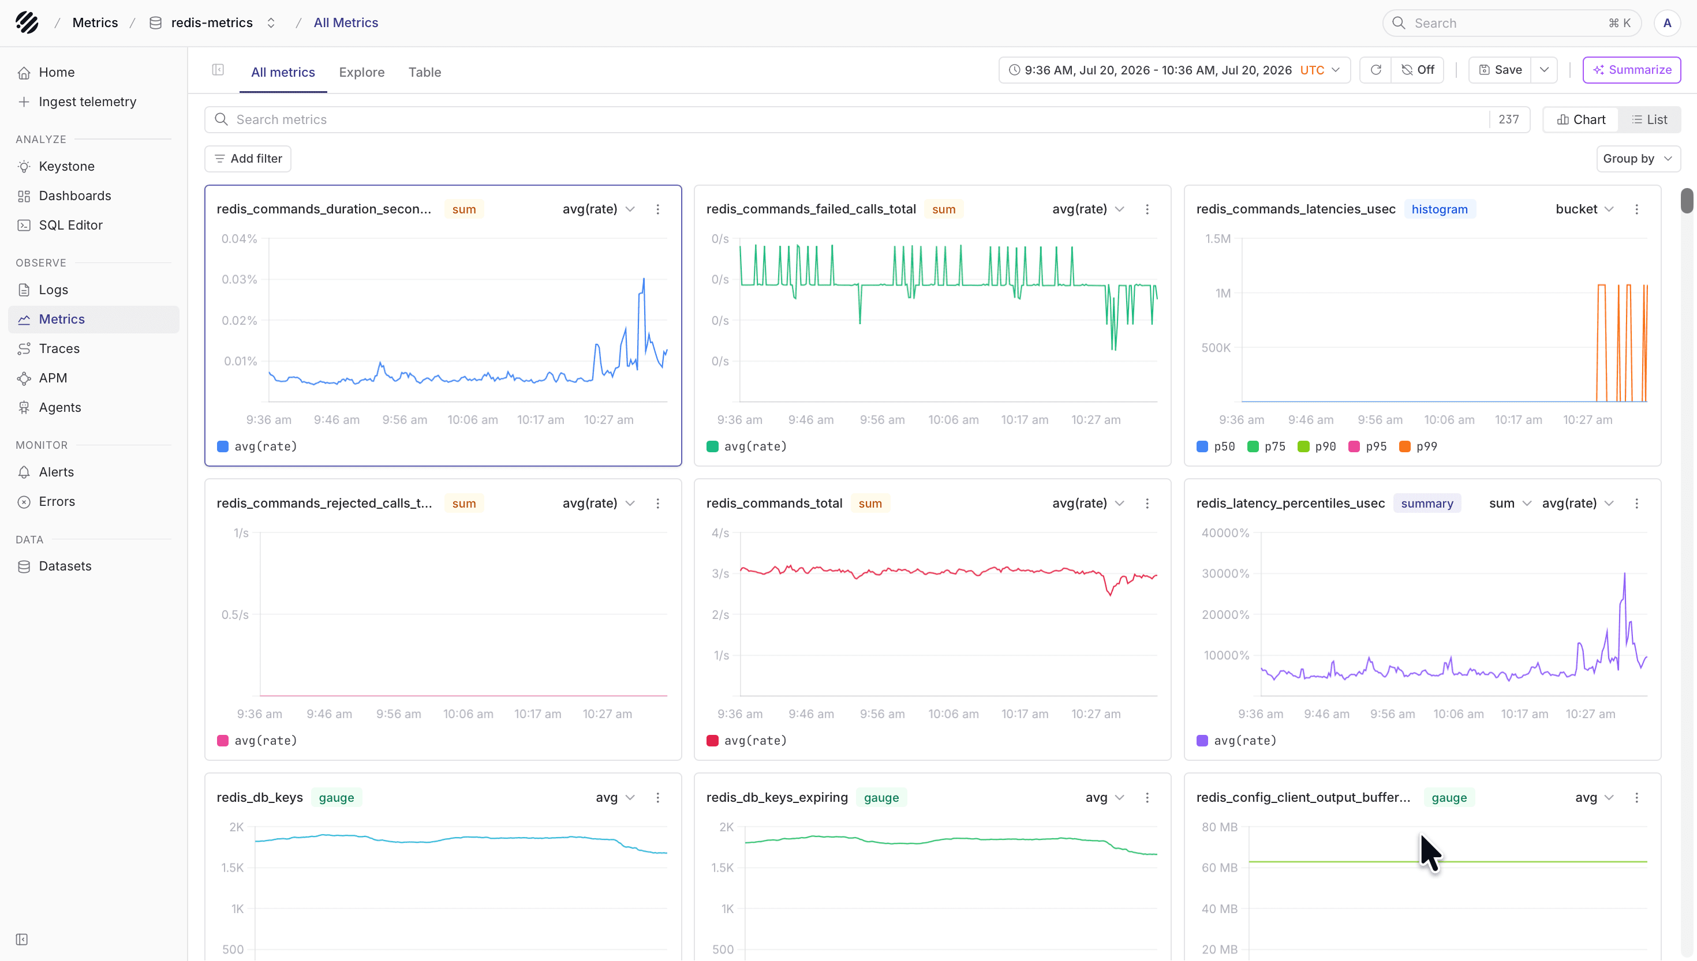Click the Summarize button

(1632, 70)
